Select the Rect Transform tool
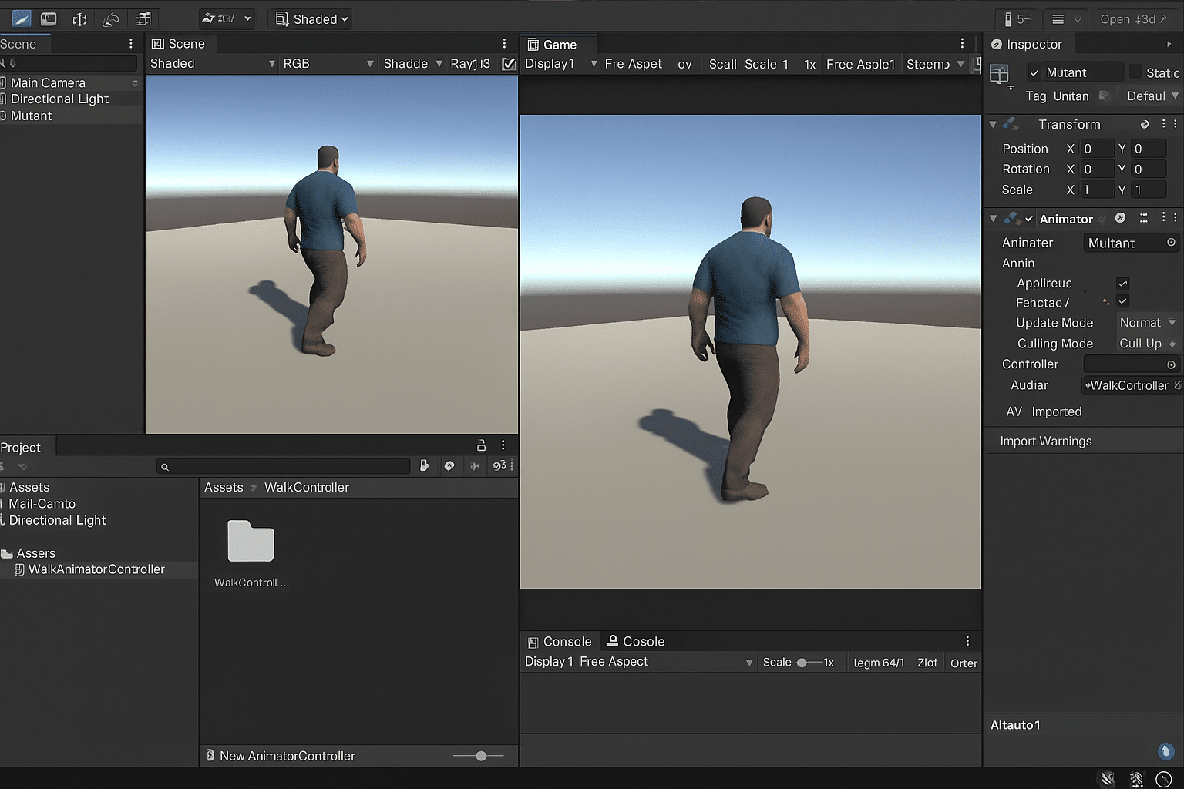 pos(143,18)
